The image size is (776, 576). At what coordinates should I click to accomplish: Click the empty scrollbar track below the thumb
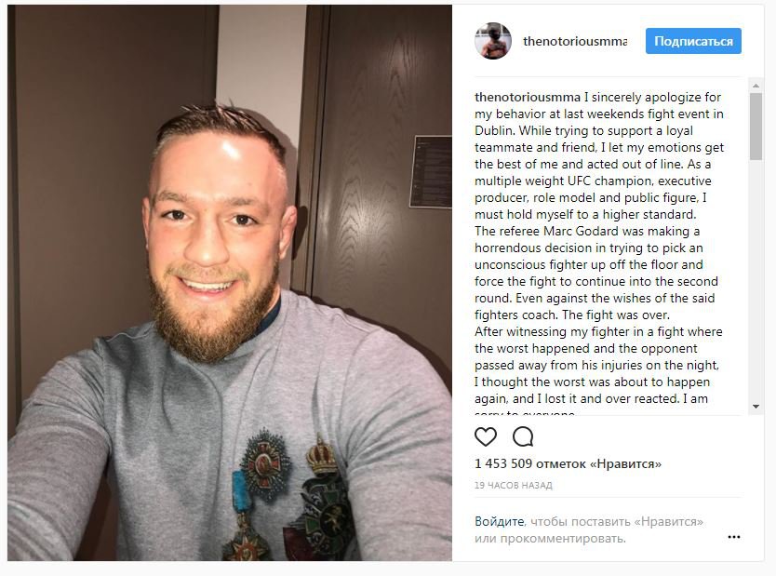coord(756,280)
